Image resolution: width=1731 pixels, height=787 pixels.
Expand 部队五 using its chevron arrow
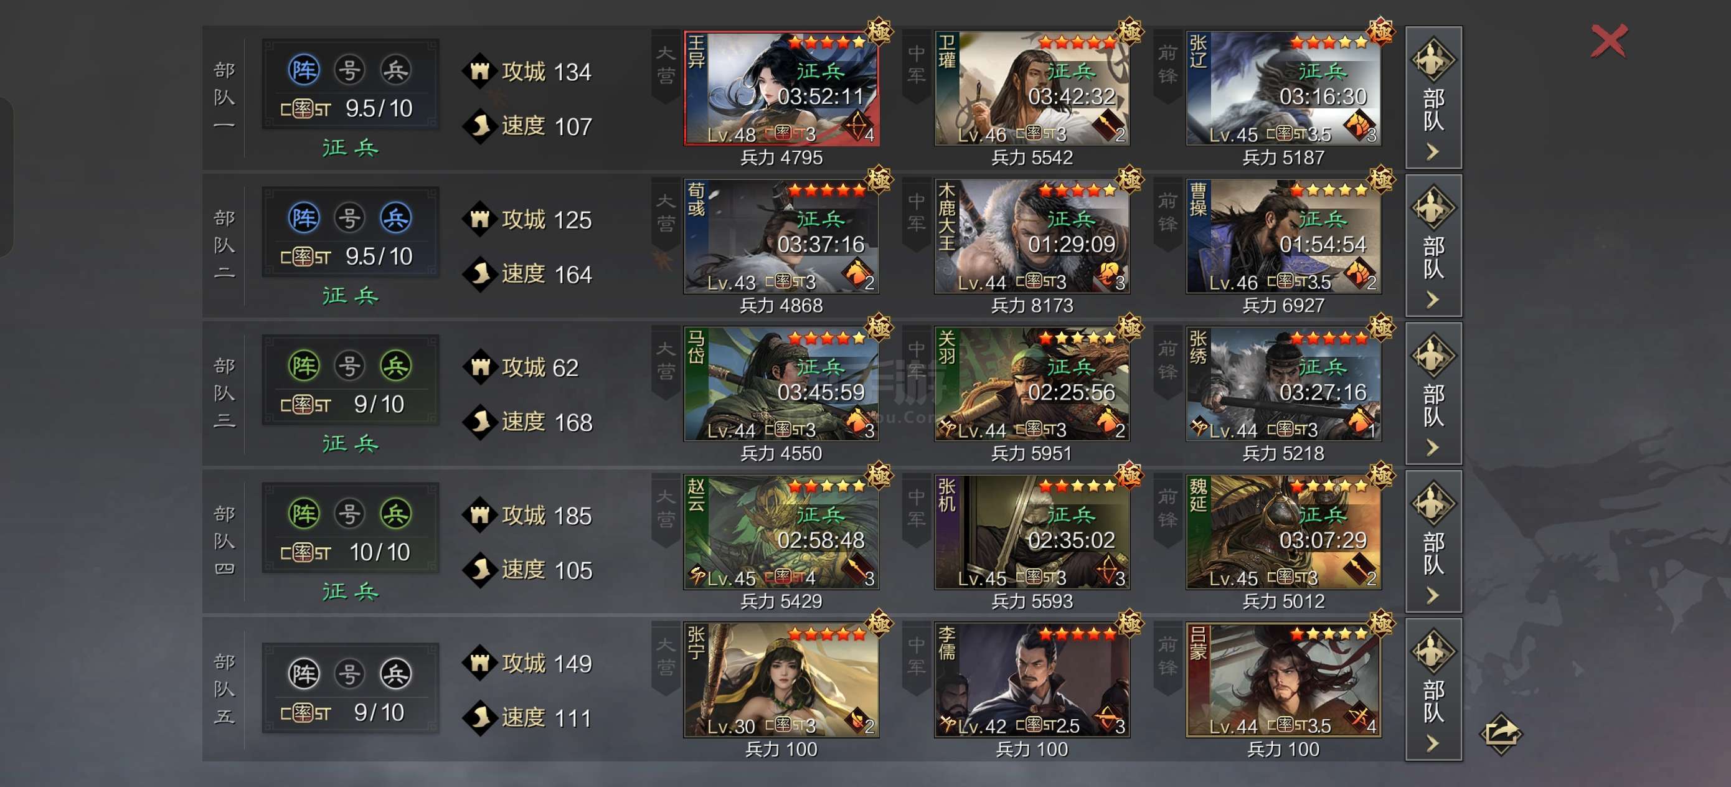point(1433,743)
